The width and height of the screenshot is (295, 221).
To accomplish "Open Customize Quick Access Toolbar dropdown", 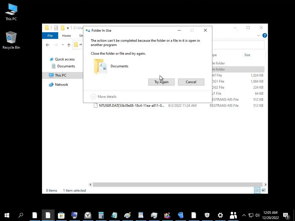I will (68, 28).
